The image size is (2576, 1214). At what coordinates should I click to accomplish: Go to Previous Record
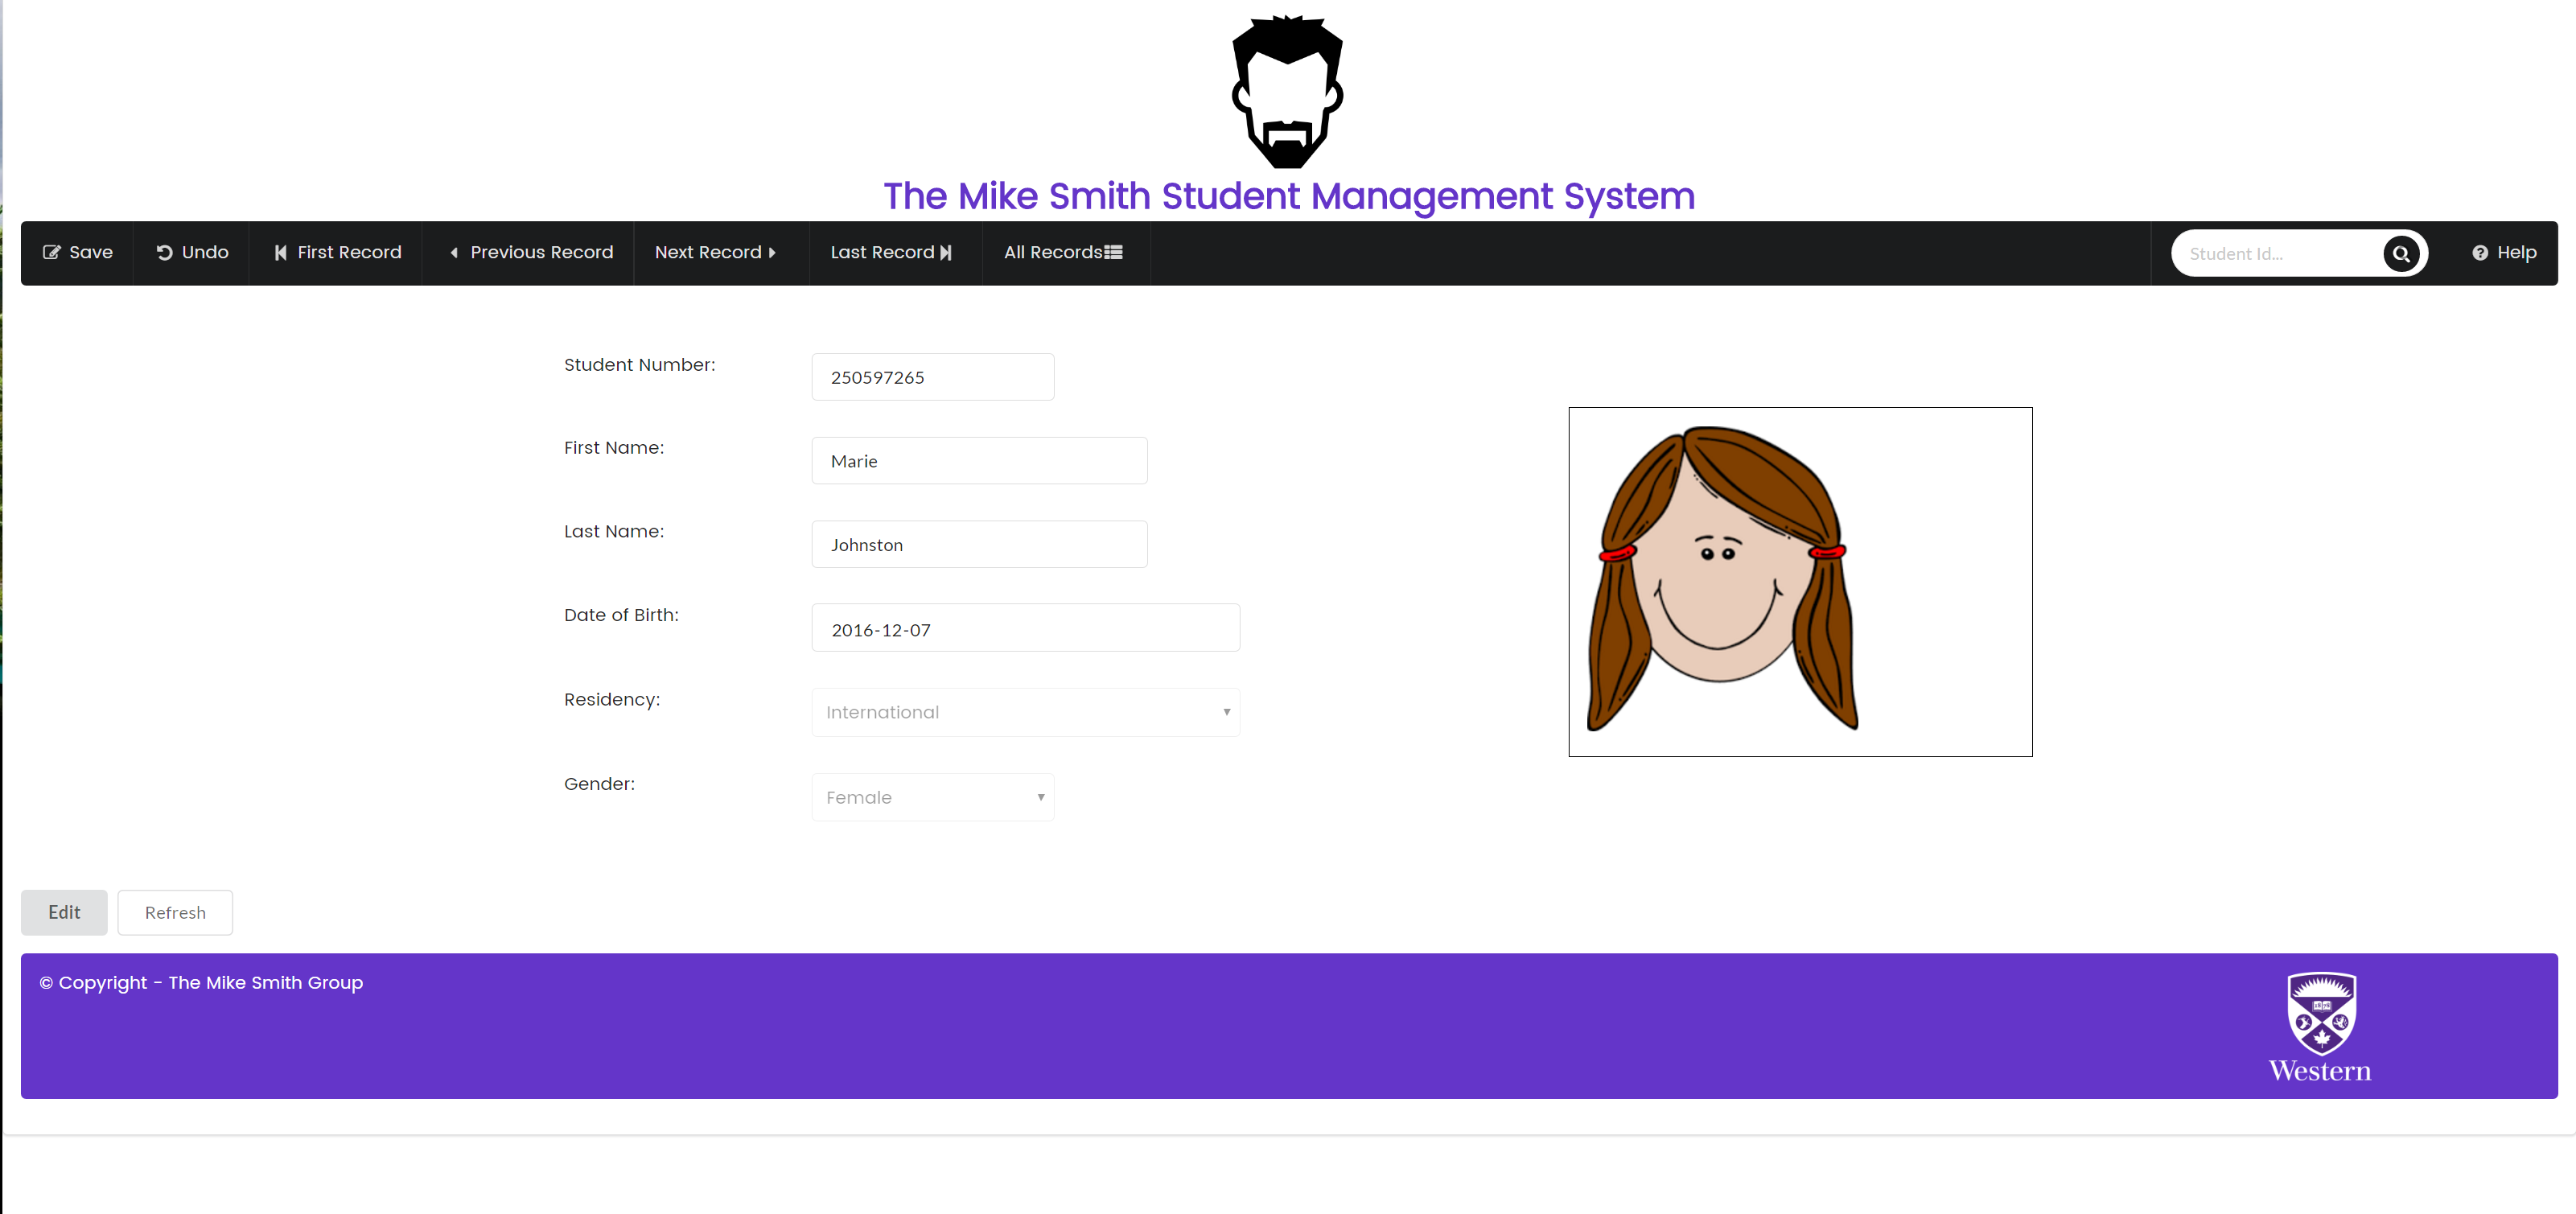tap(530, 253)
